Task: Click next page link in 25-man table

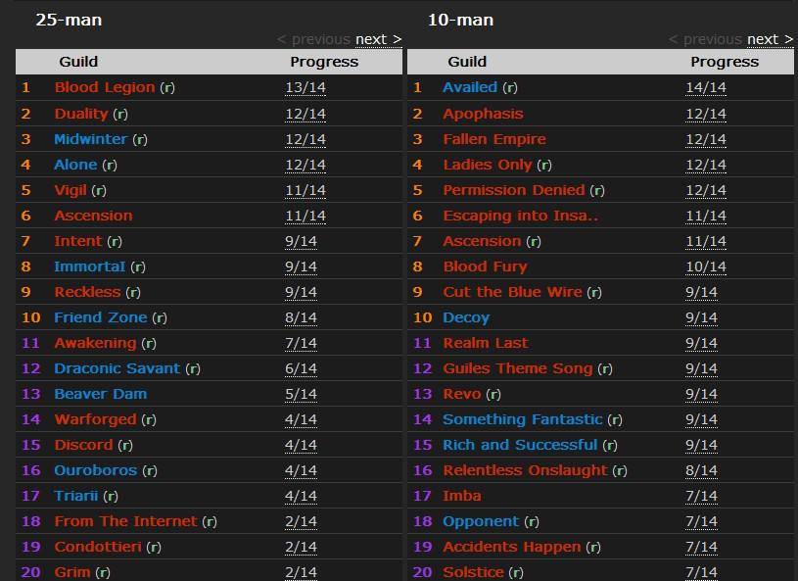Action: [x=378, y=39]
